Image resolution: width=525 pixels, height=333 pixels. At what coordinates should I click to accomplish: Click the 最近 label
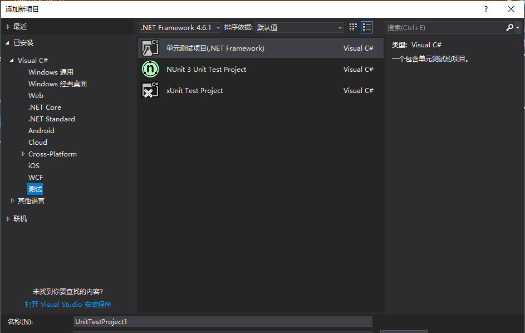[x=20, y=27]
